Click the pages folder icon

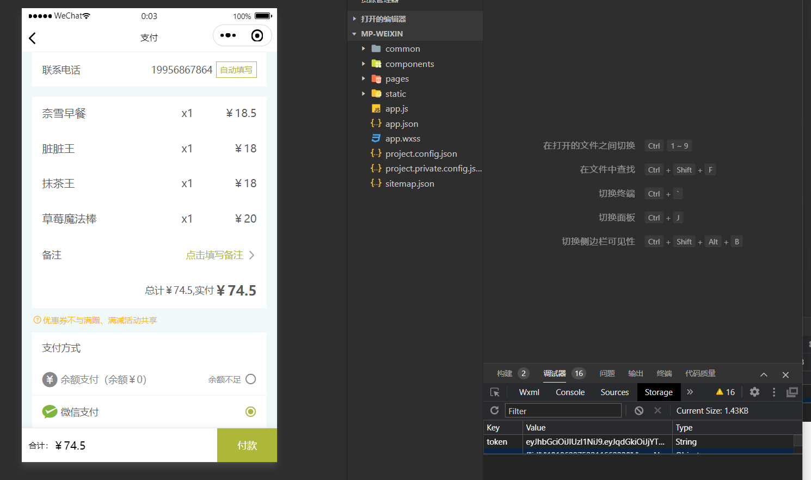[376, 78]
